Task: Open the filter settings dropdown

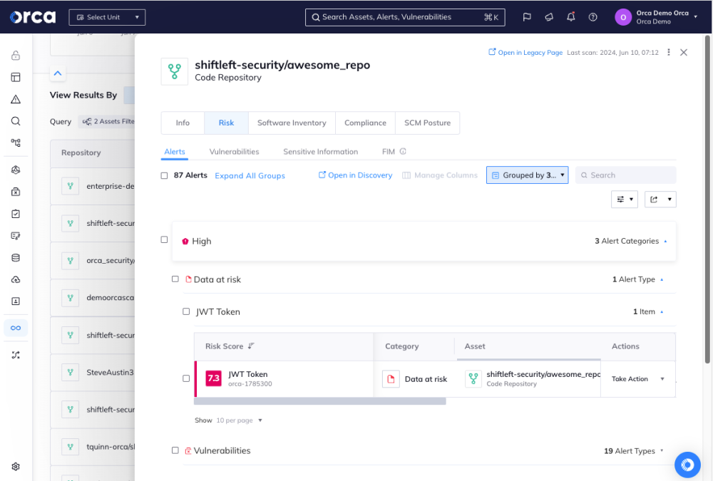Action: click(625, 199)
